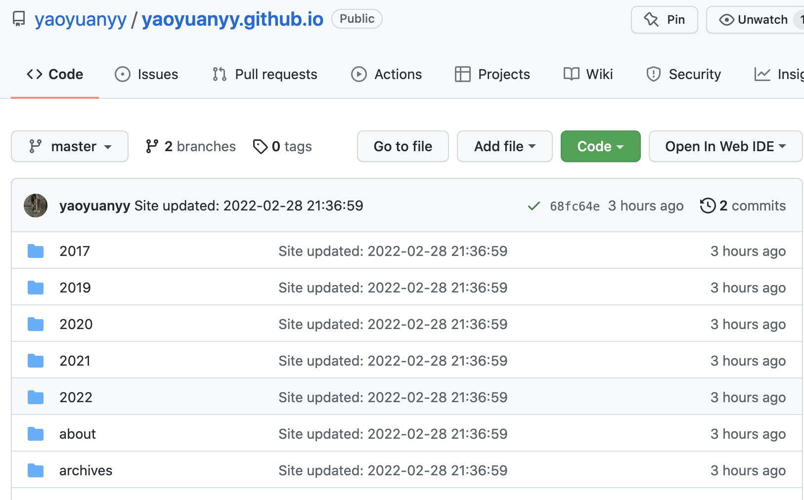Open the Wiki tab

588,74
